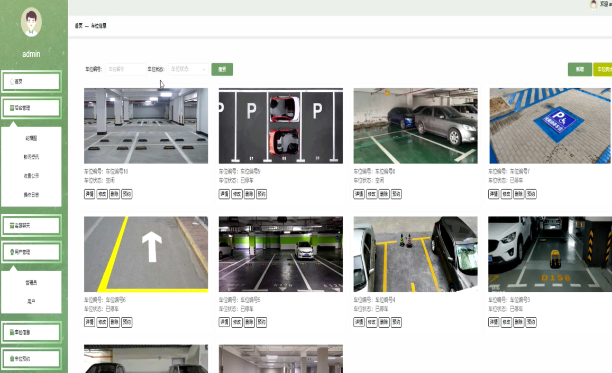Open 管理员 submenu item
The width and height of the screenshot is (612, 373).
pyautogui.click(x=31, y=283)
